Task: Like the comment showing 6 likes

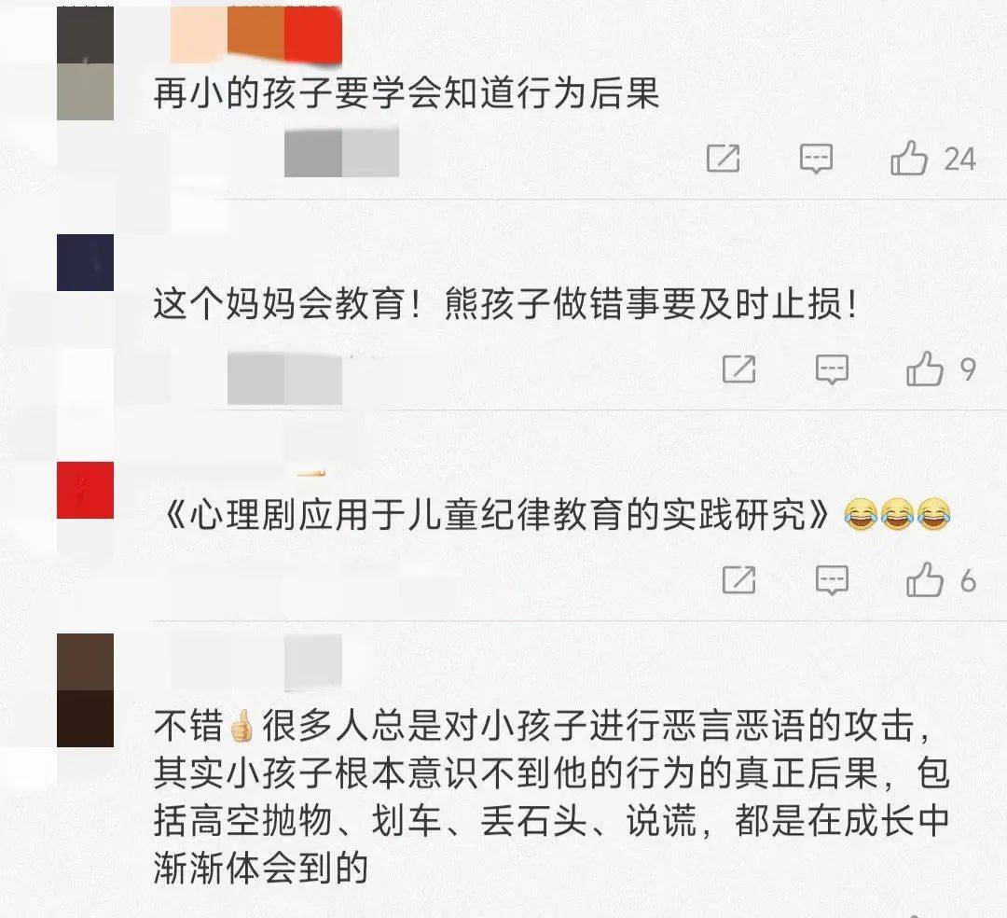Action: tap(925, 579)
